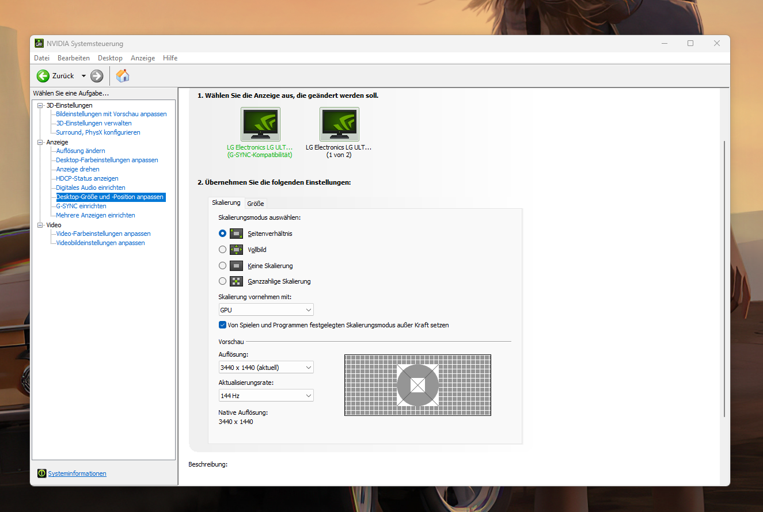Viewport: 763px width, 512px height.
Task: Open HDCP-Status anzeigen
Action: [x=87, y=178]
